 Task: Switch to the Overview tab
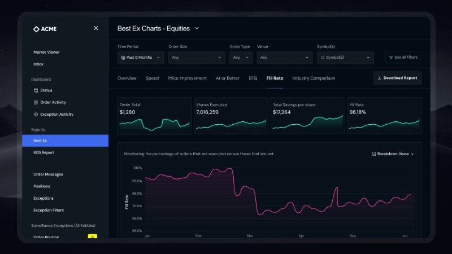pyautogui.click(x=127, y=78)
